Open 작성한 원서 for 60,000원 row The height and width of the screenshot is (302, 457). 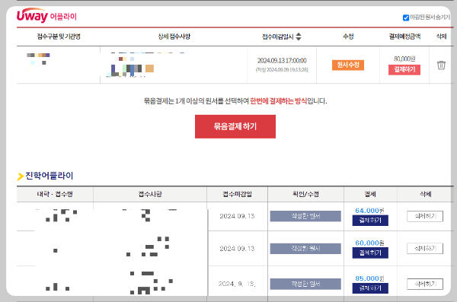coord(305,249)
